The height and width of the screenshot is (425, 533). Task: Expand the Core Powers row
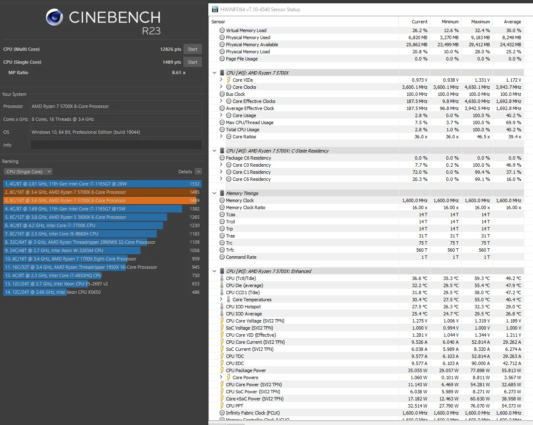221,377
